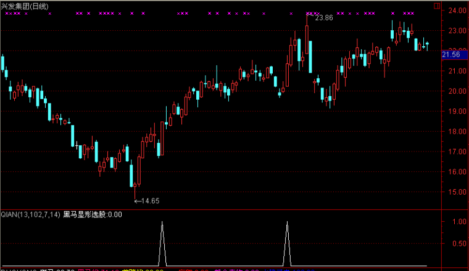The image size is (469, 271).
Task: Click the 1.00 label on indicator axis
Action: pyautogui.click(x=457, y=221)
